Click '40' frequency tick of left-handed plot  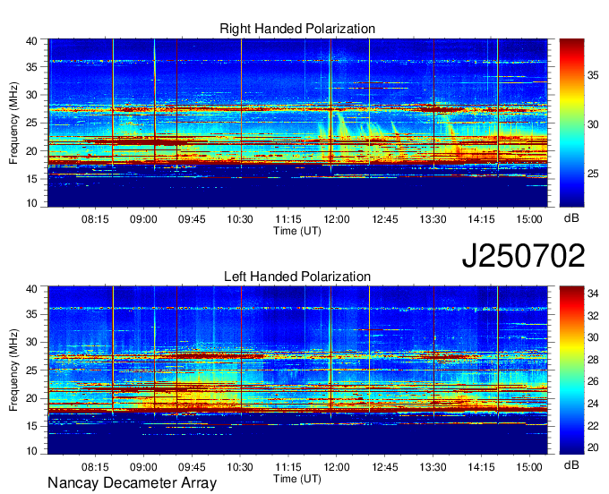[x=31, y=289]
